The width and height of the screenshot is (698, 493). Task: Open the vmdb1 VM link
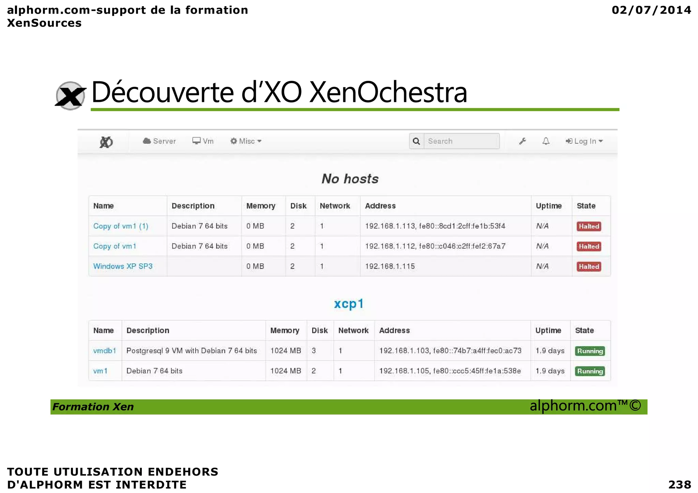tap(105, 351)
